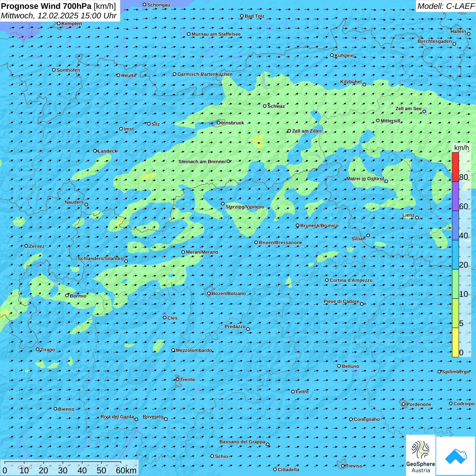Click the 'Garmisch-Partenkirchen' label
The width and height of the screenshot is (476, 476).
point(205,74)
